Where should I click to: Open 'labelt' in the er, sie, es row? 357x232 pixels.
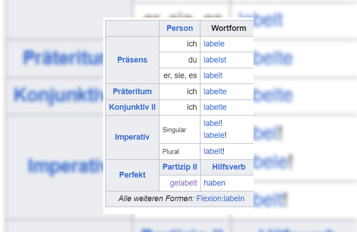point(213,76)
